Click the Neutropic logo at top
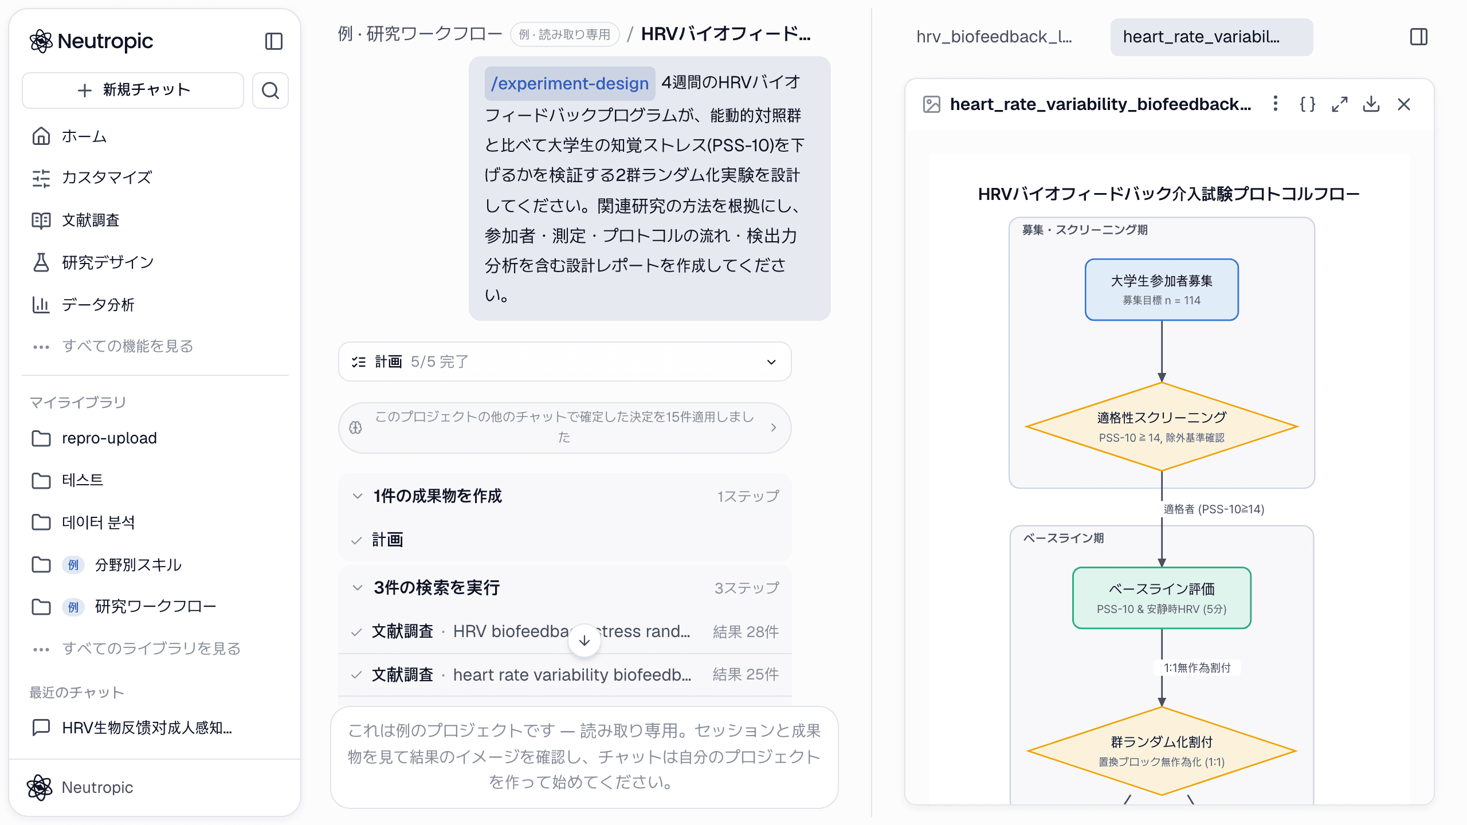This screenshot has width=1467, height=825. pyautogui.click(x=92, y=41)
